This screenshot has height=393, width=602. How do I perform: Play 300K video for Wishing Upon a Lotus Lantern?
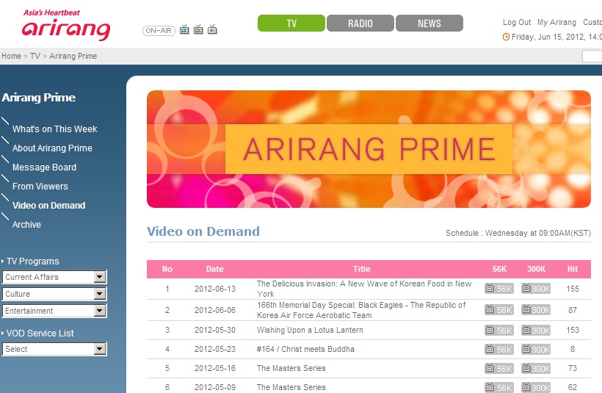536,330
